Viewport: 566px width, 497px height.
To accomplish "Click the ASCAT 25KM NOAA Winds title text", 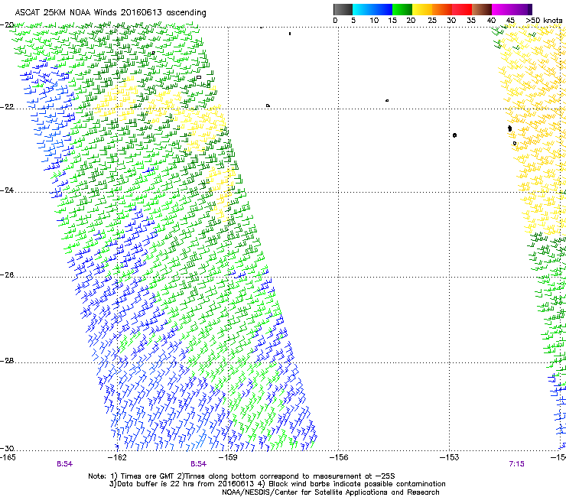I will click(x=110, y=13).
